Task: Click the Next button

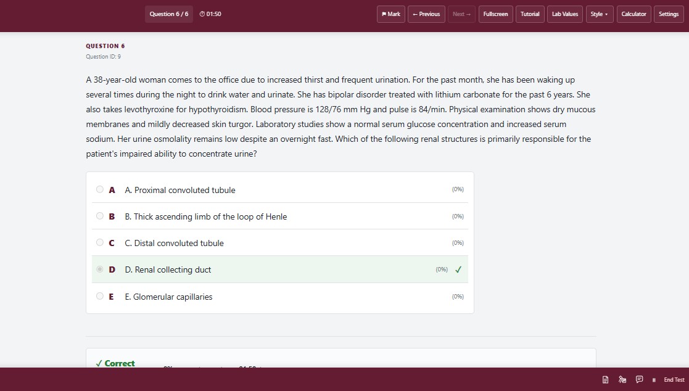Action: tap(461, 14)
